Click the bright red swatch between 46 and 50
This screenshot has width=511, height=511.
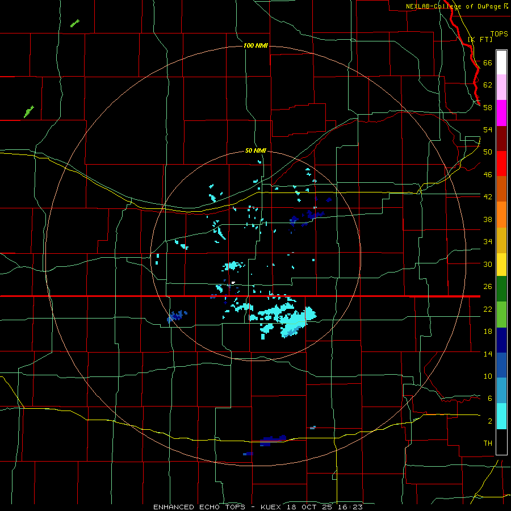pyautogui.click(x=501, y=164)
